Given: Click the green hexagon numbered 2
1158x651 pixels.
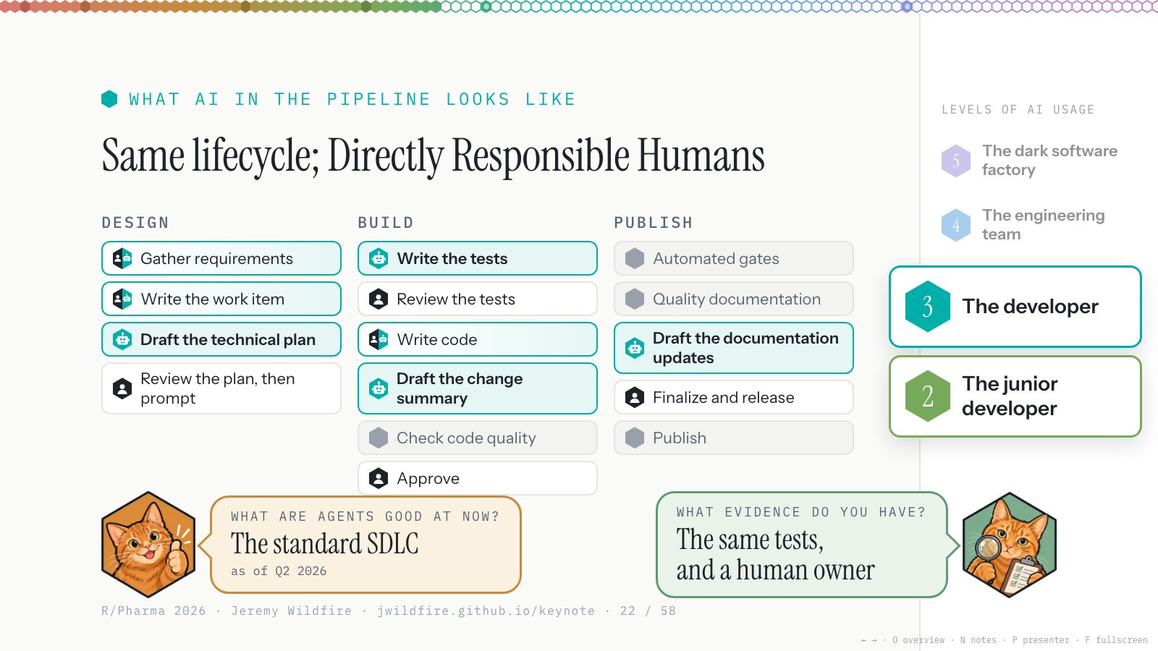Looking at the screenshot, I should [x=928, y=396].
